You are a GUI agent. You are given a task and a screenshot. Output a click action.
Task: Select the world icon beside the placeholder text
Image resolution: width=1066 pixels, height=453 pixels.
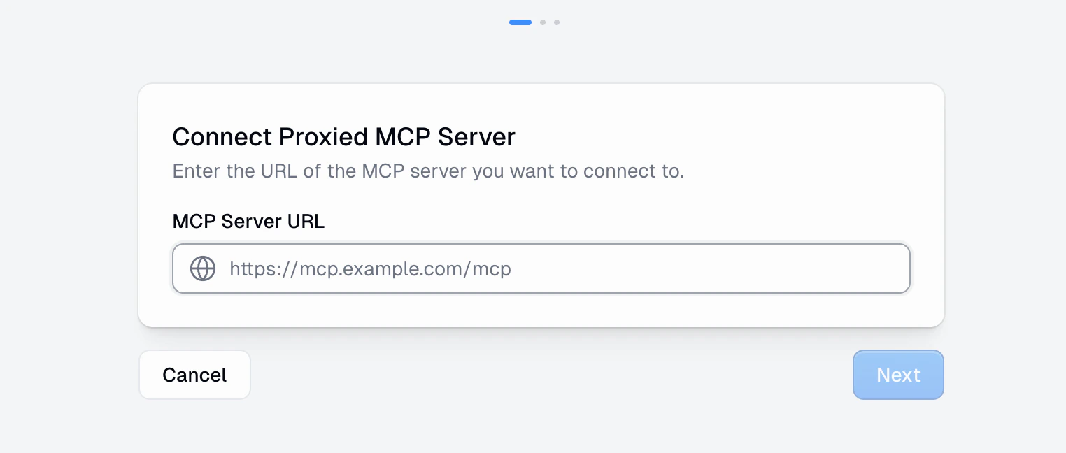tap(203, 268)
